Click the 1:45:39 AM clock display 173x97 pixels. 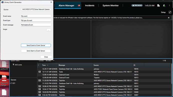pyautogui.click(x=149, y=6)
